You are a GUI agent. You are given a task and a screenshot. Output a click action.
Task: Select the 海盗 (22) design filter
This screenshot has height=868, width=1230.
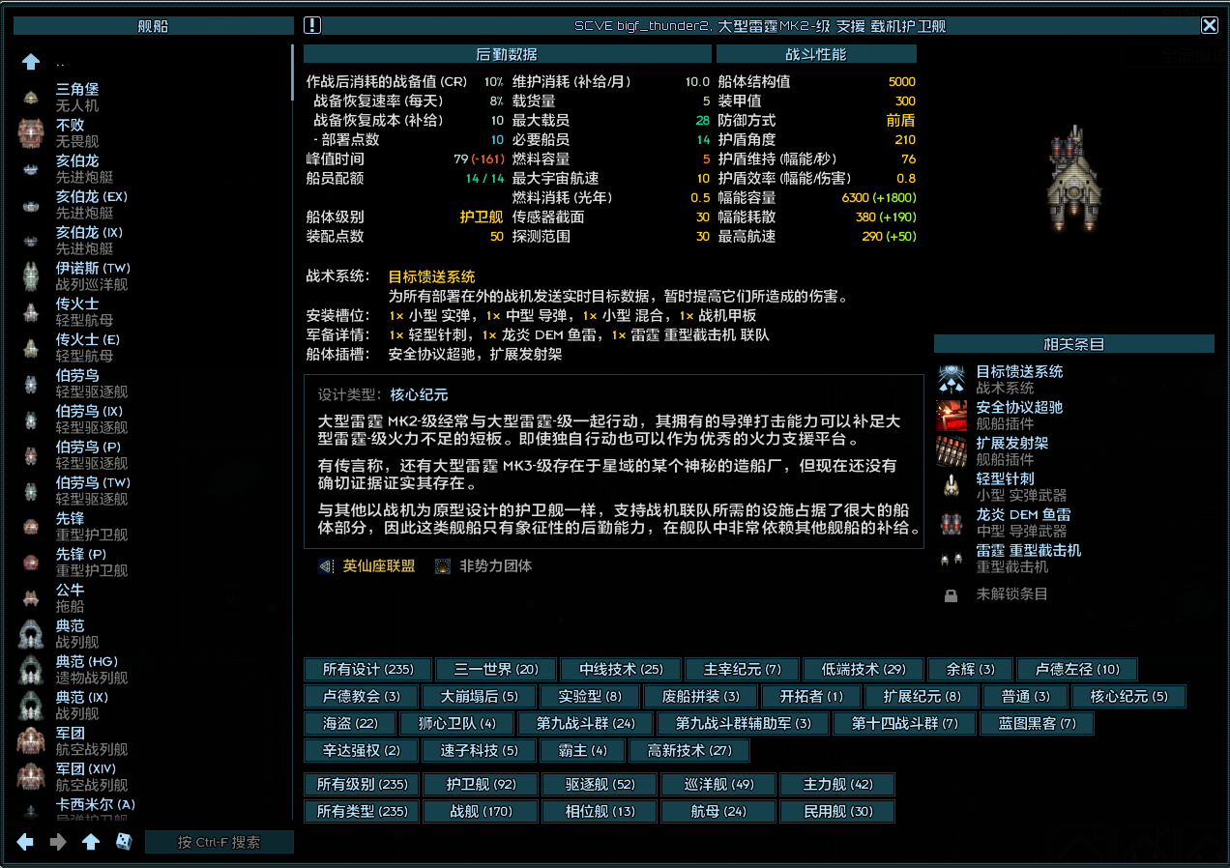point(351,723)
